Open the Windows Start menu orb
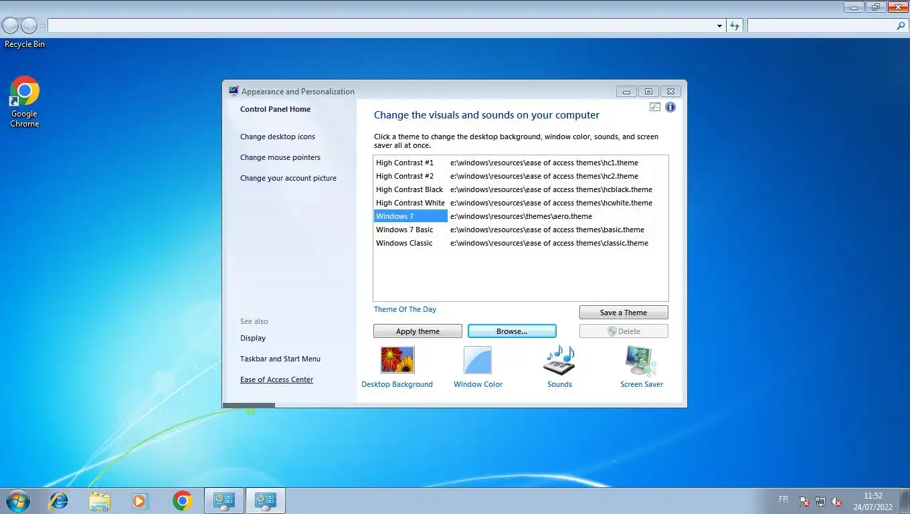The width and height of the screenshot is (910, 514). pos(17,501)
